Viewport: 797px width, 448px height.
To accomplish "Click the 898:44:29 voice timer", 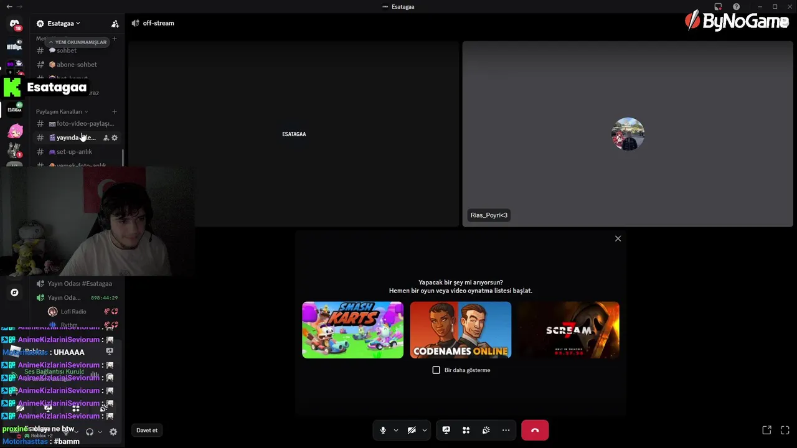I will pos(105,298).
